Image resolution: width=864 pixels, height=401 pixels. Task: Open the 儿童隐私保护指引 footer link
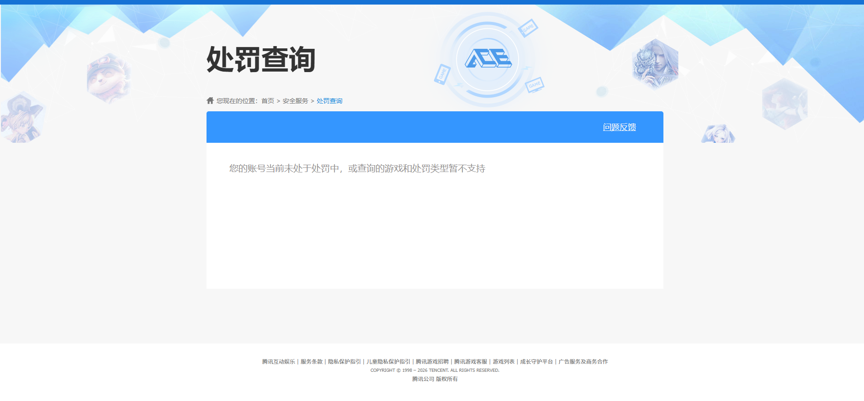coord(388,362)
